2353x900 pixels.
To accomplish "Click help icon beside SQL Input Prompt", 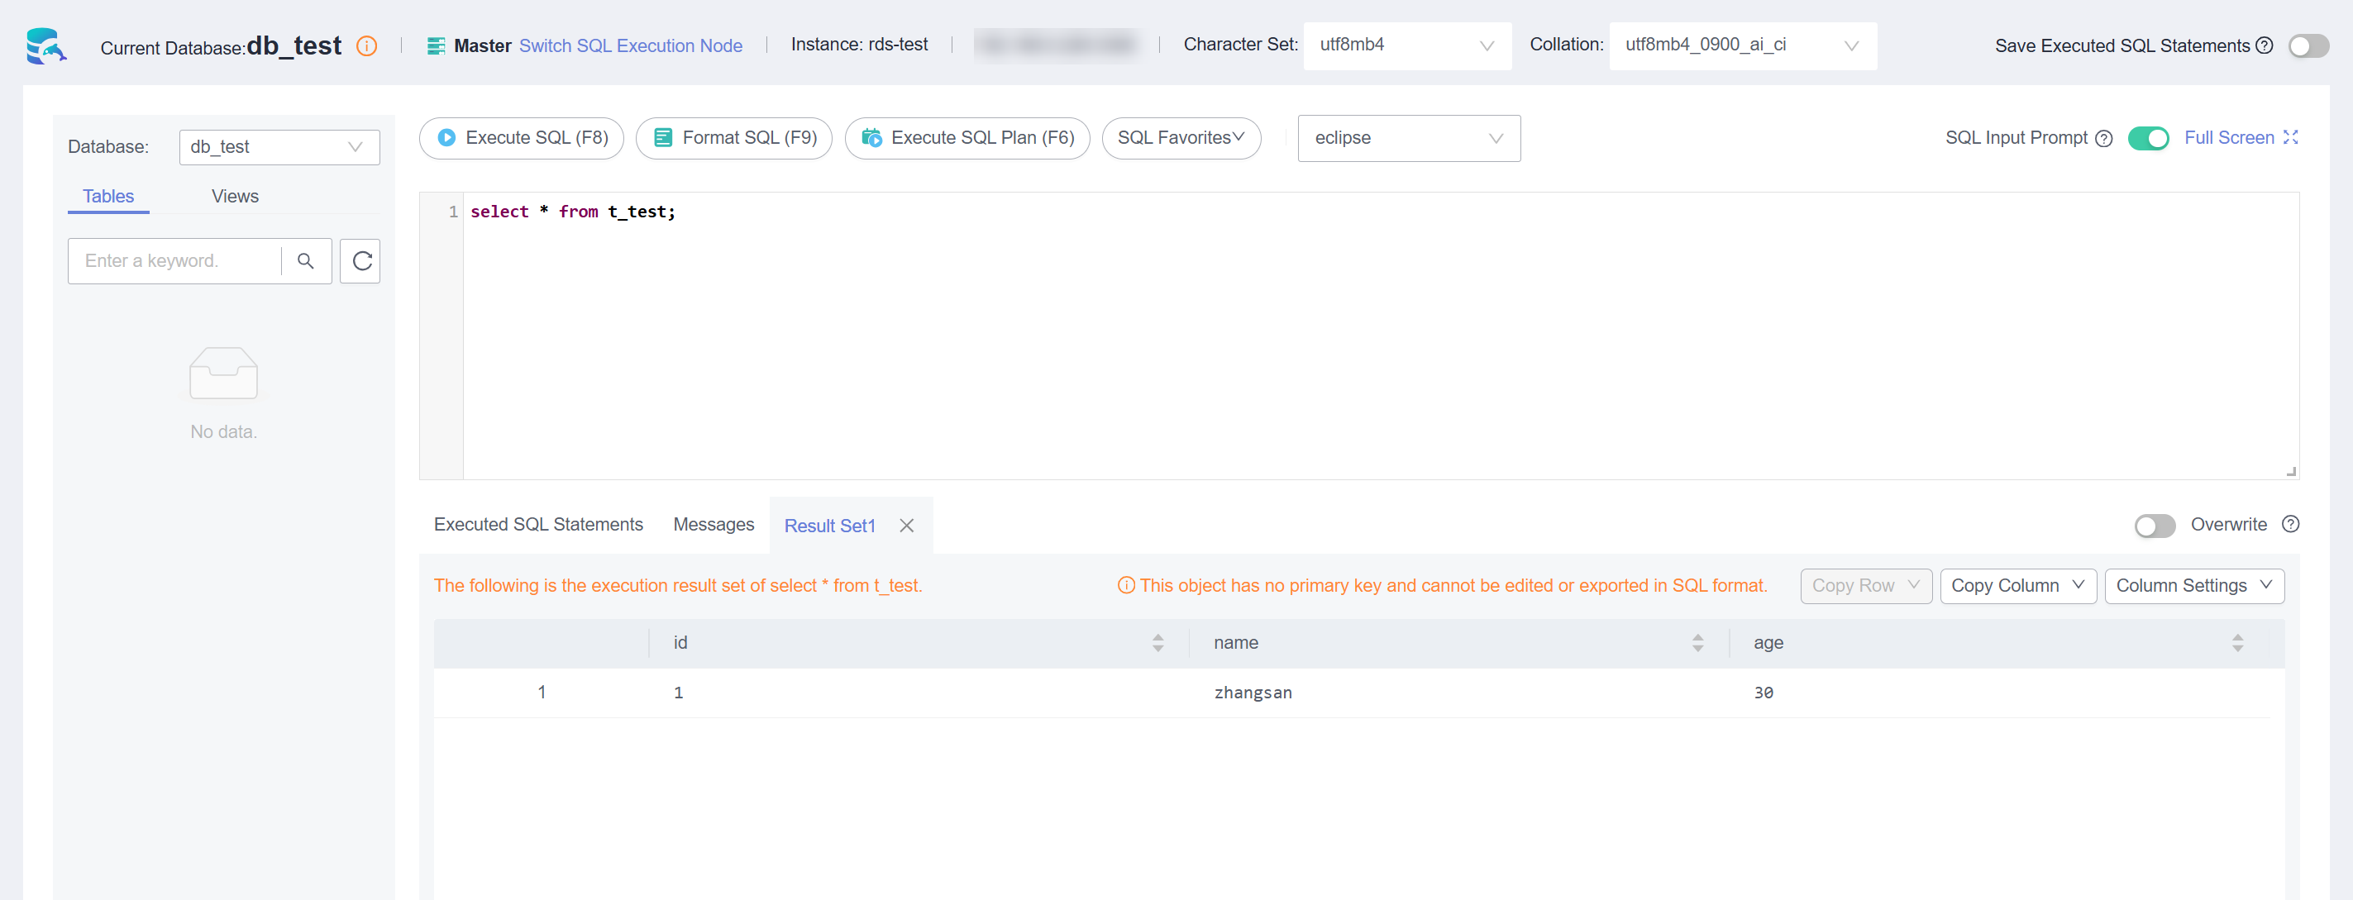I will coord(2103,139).
